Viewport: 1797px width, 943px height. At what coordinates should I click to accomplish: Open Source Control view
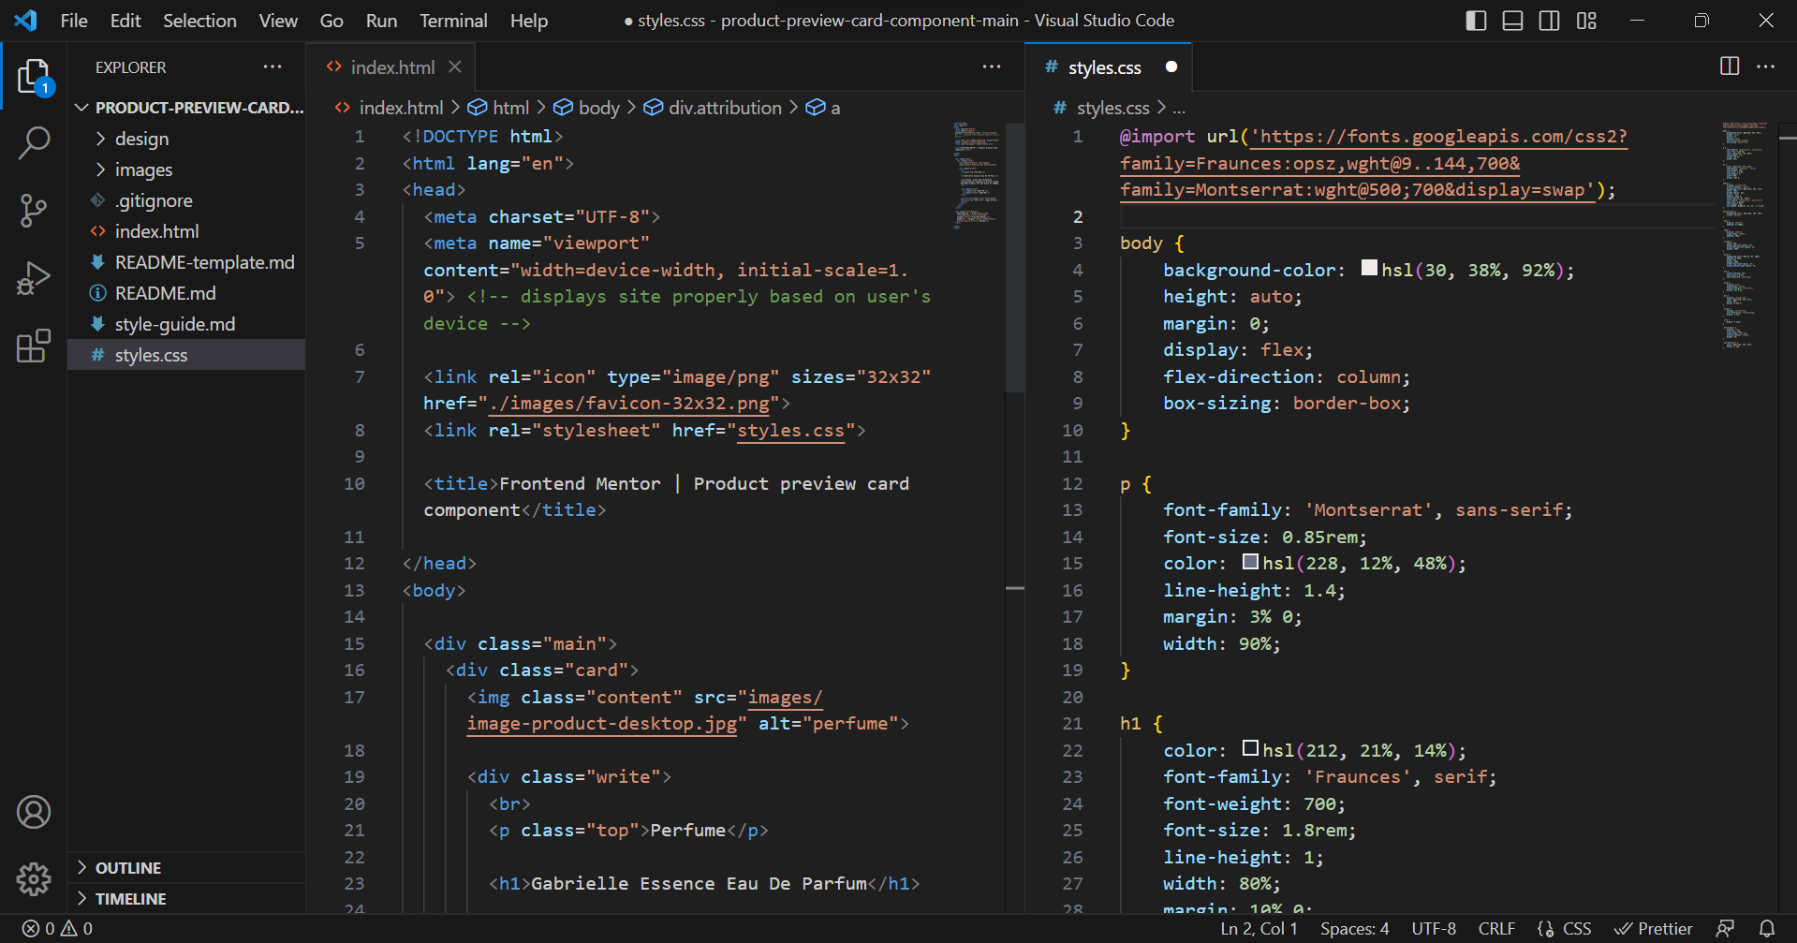pyautogui.click(x=34, y=211)
